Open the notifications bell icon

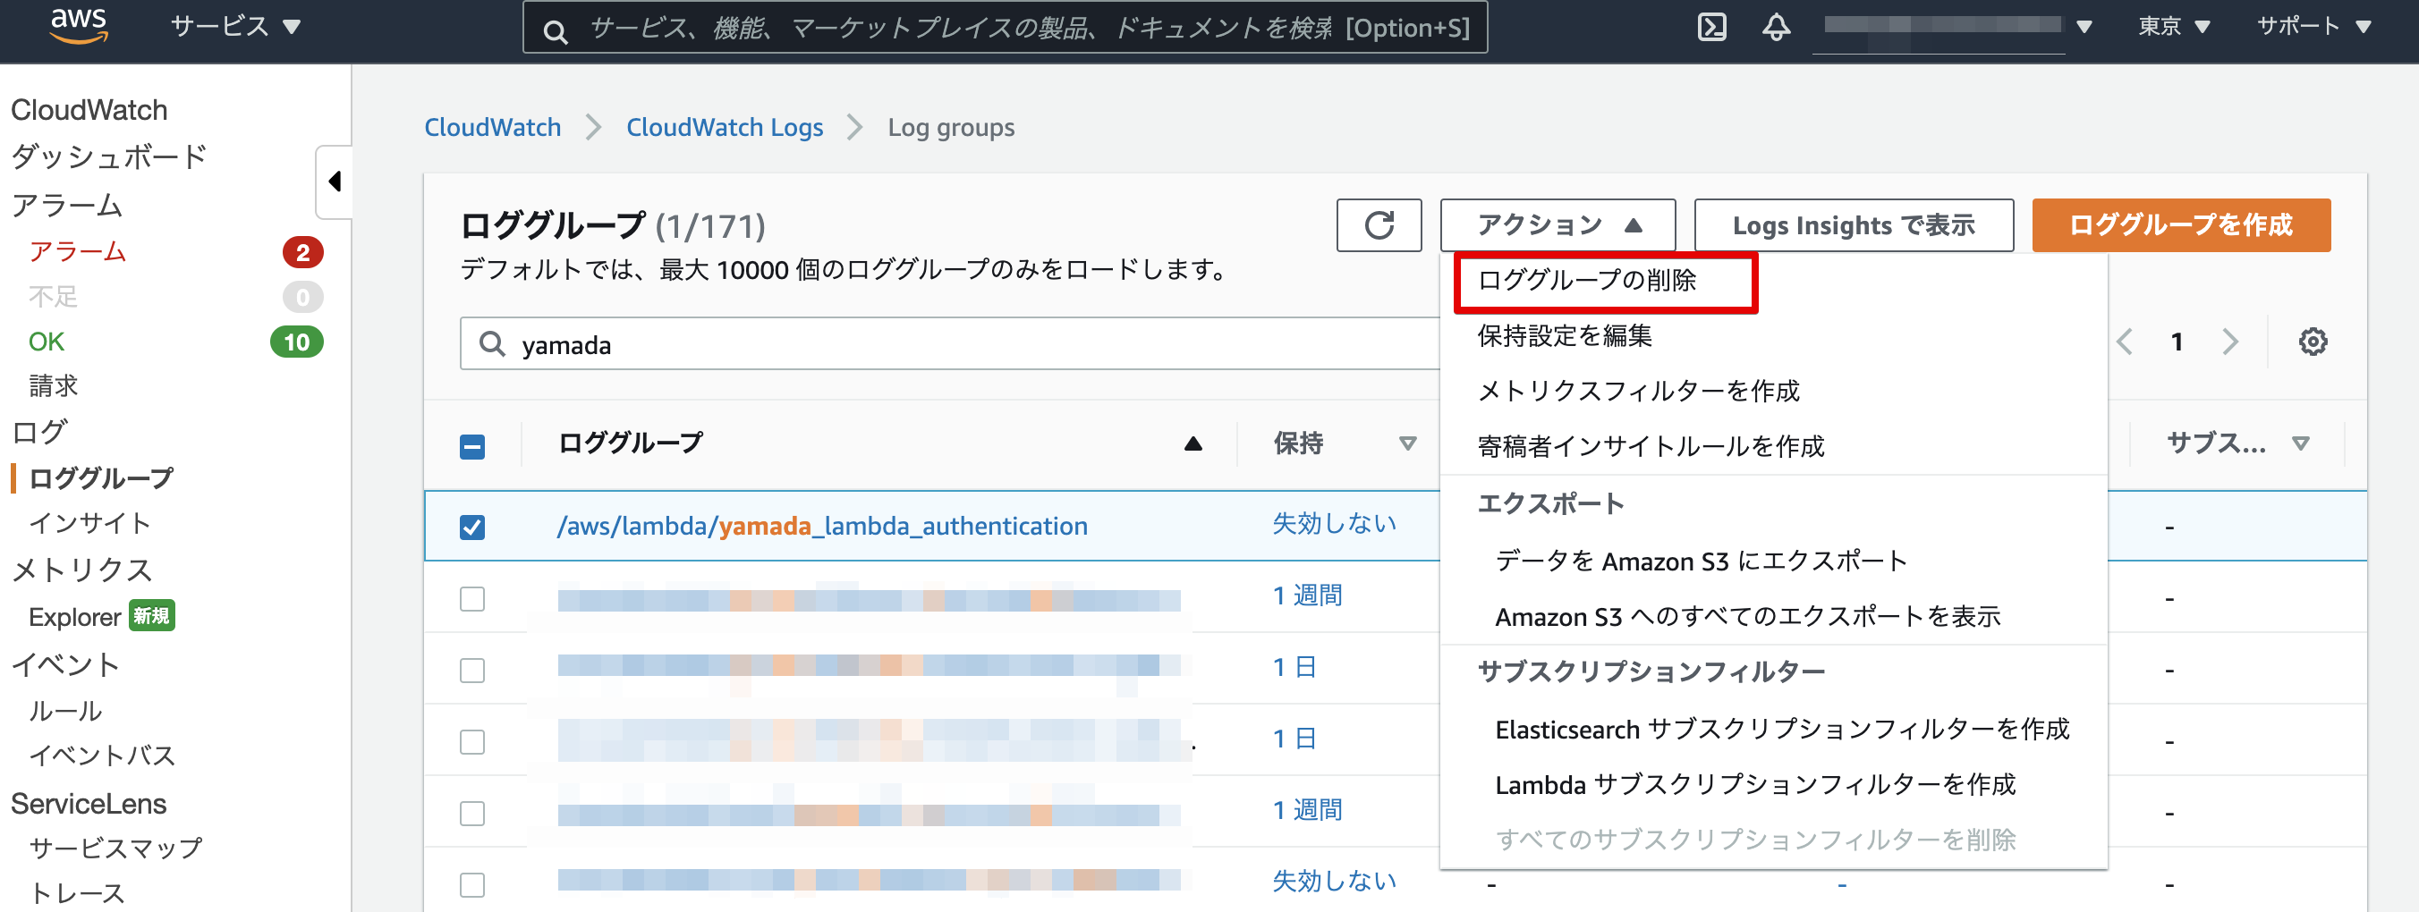pyautogui.click(x=1775, y=26)
